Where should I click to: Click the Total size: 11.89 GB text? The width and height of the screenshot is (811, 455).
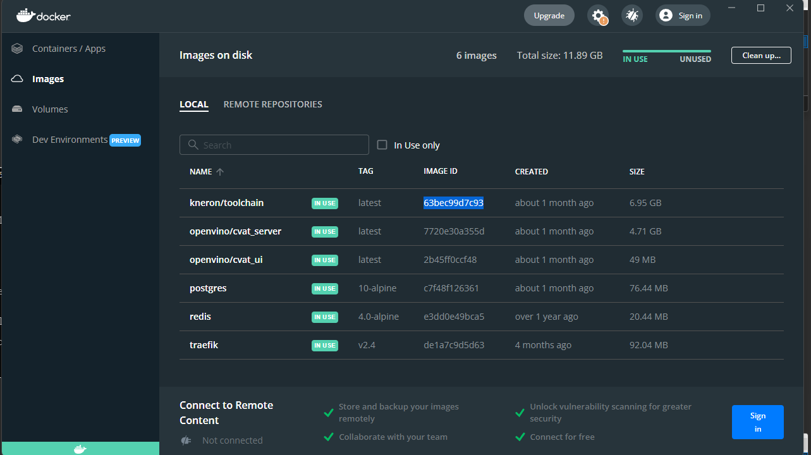[x=560, y=56]
